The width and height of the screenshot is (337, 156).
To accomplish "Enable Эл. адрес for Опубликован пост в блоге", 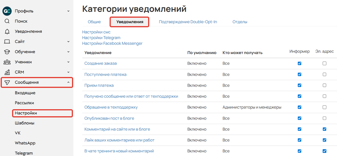I will pos(325,118).
